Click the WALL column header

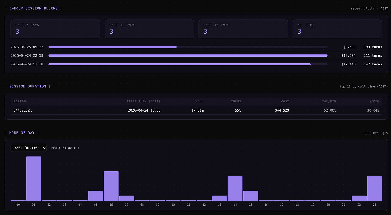coord(199,101)
